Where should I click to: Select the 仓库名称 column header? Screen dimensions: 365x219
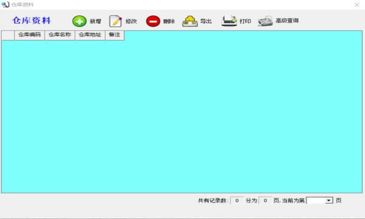pyautogui.click(x=60, y=35)
